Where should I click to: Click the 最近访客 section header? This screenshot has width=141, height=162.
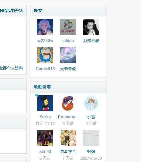[x=42, y=87]
